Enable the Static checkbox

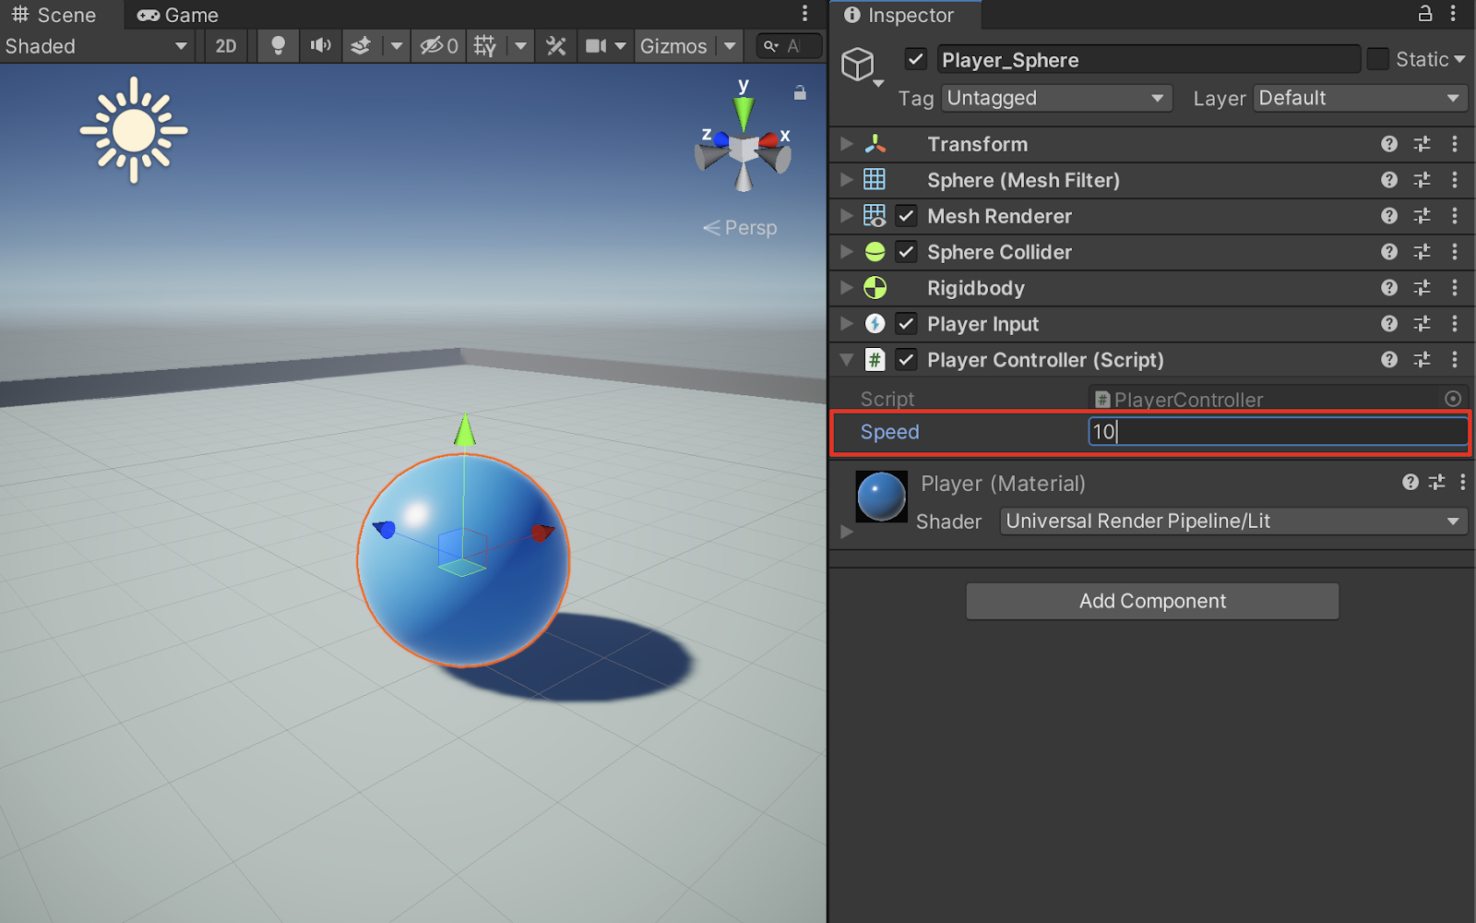pyautogui.click(x=1377, y=59)
